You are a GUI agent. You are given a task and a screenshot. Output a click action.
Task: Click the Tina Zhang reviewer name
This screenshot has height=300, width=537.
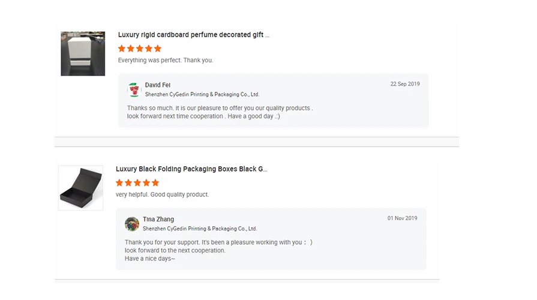[x=158, y=220]
